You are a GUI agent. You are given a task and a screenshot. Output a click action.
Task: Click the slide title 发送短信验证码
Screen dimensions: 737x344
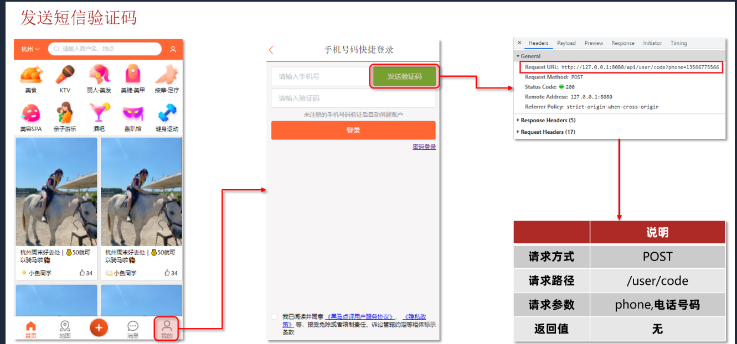pyautogui.click(x=79, y=18)
